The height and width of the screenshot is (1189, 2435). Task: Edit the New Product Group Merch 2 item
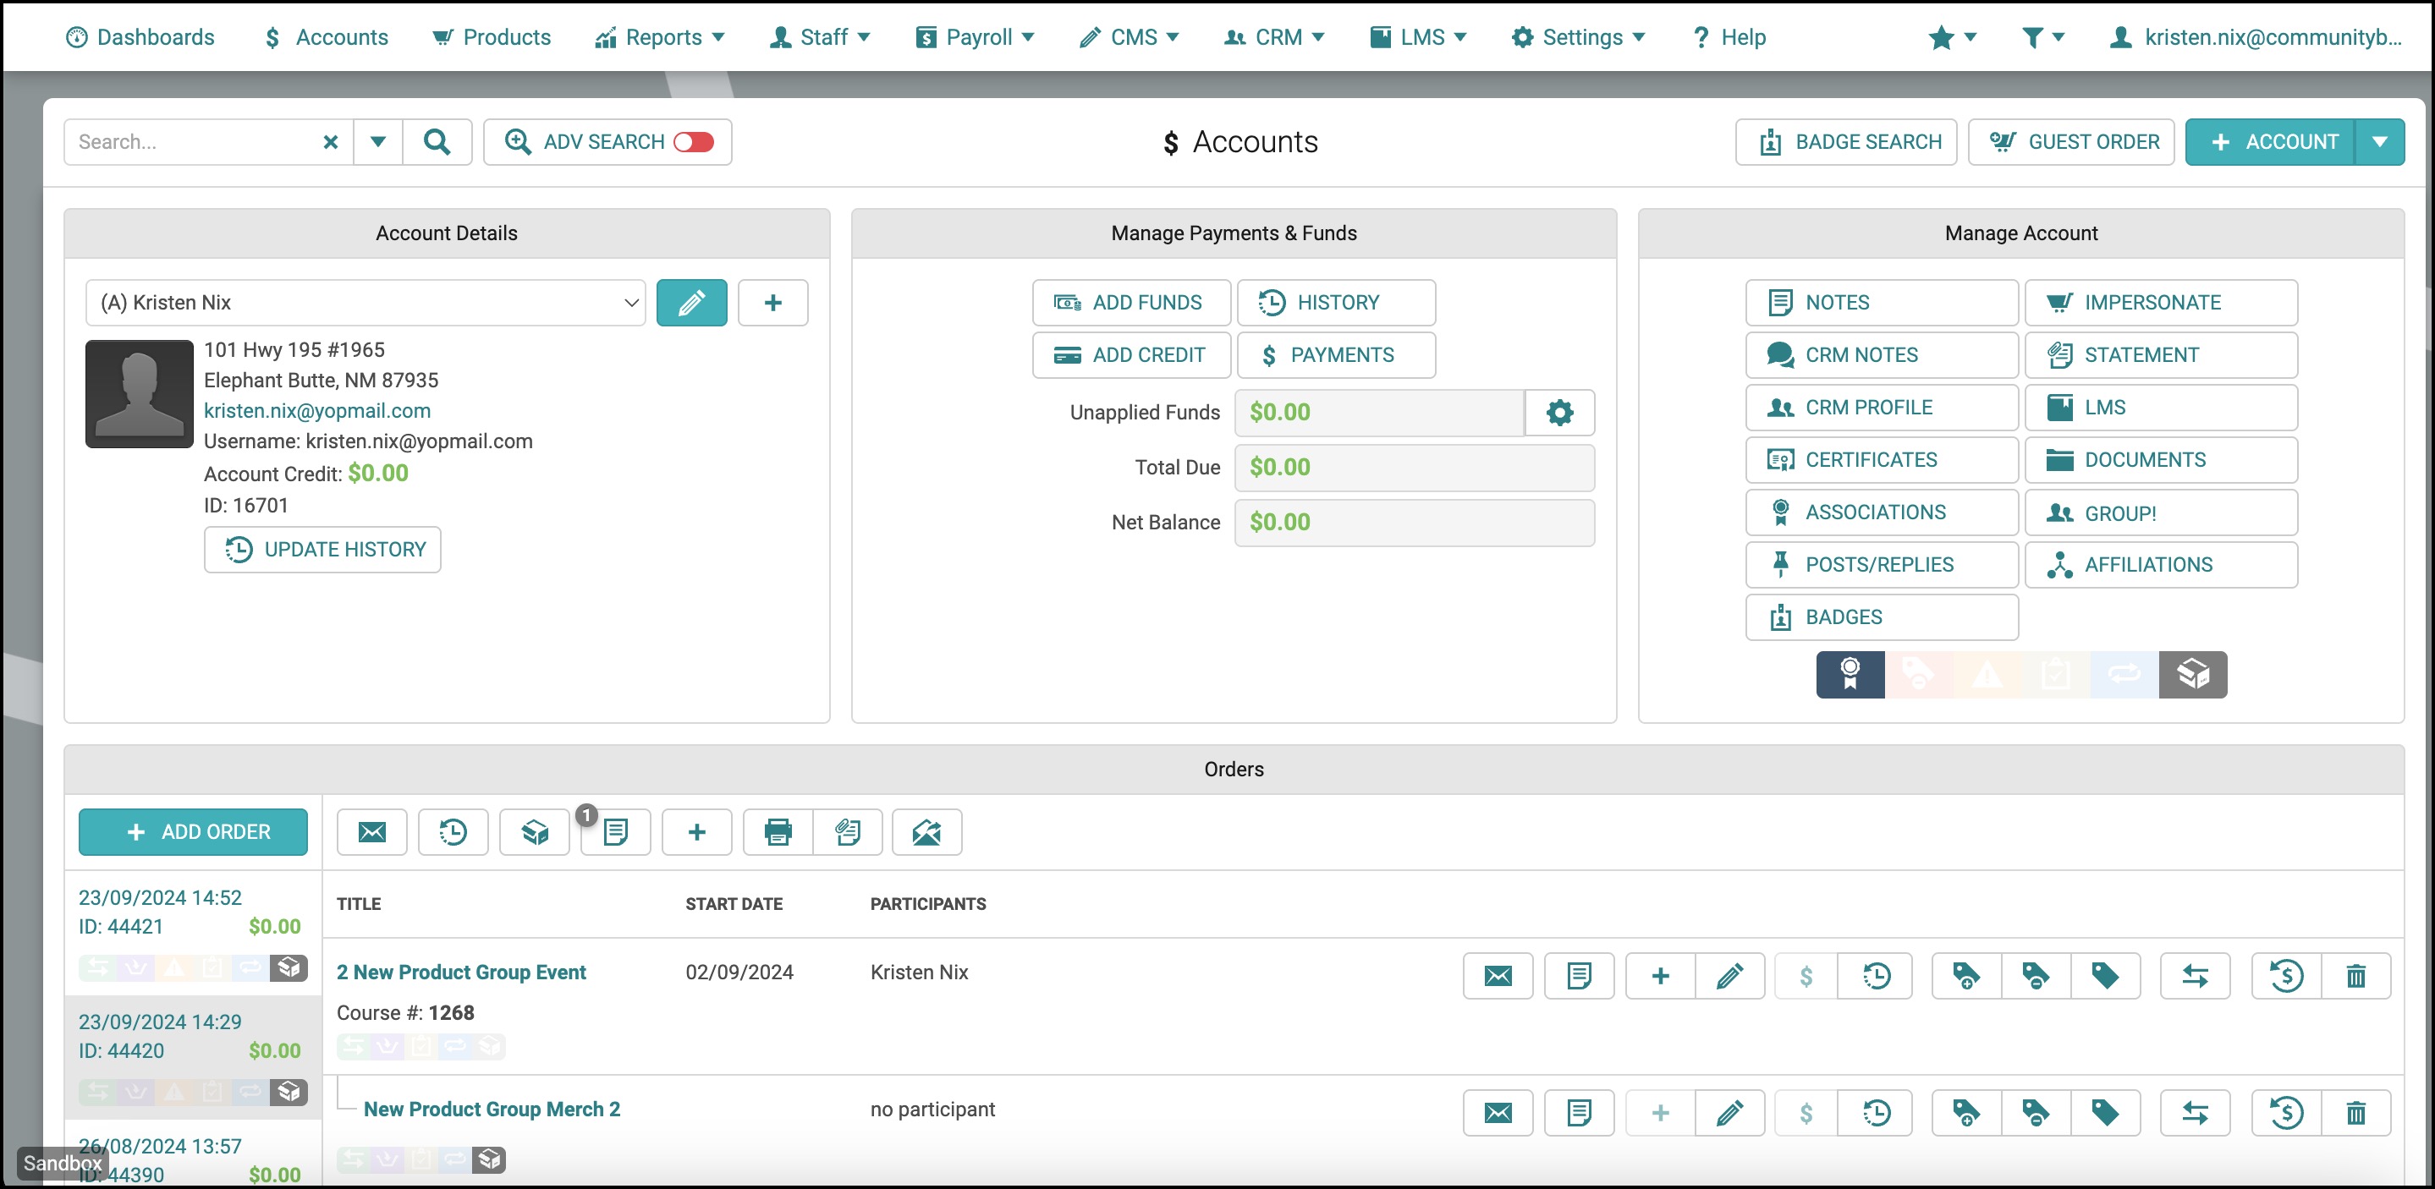coord(1730,1112)
